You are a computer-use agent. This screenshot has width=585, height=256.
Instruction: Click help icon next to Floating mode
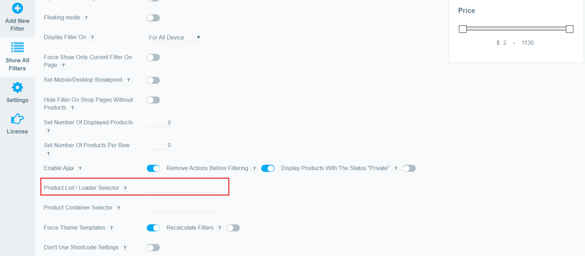click(x=86, y=18)
